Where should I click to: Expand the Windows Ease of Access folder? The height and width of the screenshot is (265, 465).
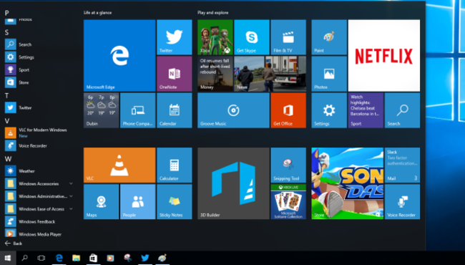click(x=39, y=209)
